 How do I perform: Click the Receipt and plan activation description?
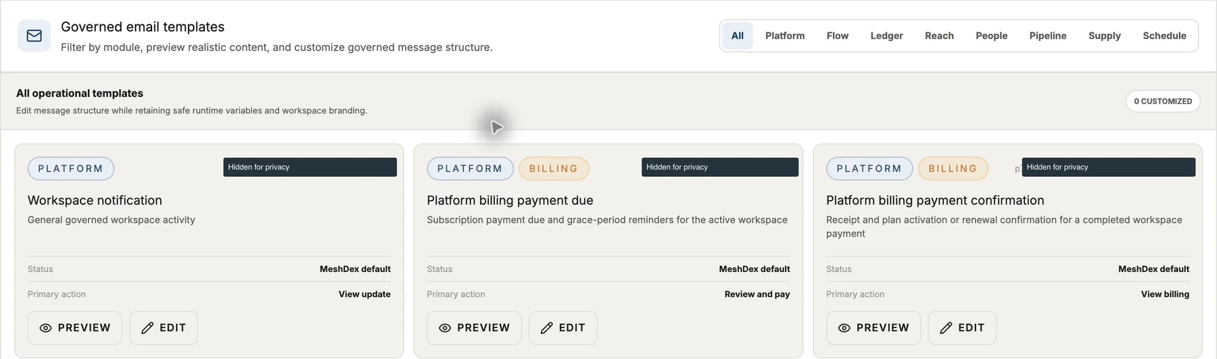(1004, 227)
